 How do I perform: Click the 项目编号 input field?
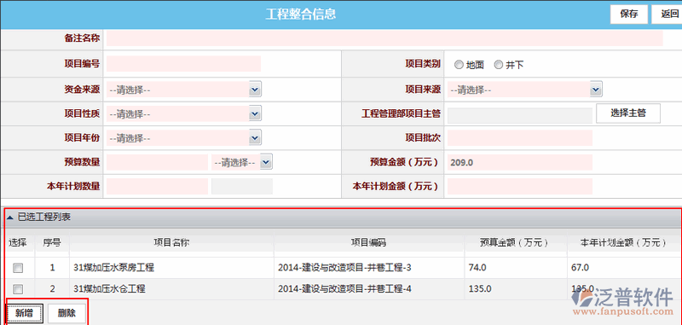(183, 63)
